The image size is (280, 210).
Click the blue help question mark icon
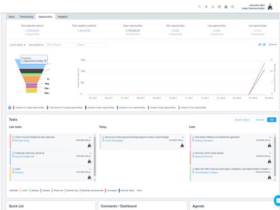10,107
